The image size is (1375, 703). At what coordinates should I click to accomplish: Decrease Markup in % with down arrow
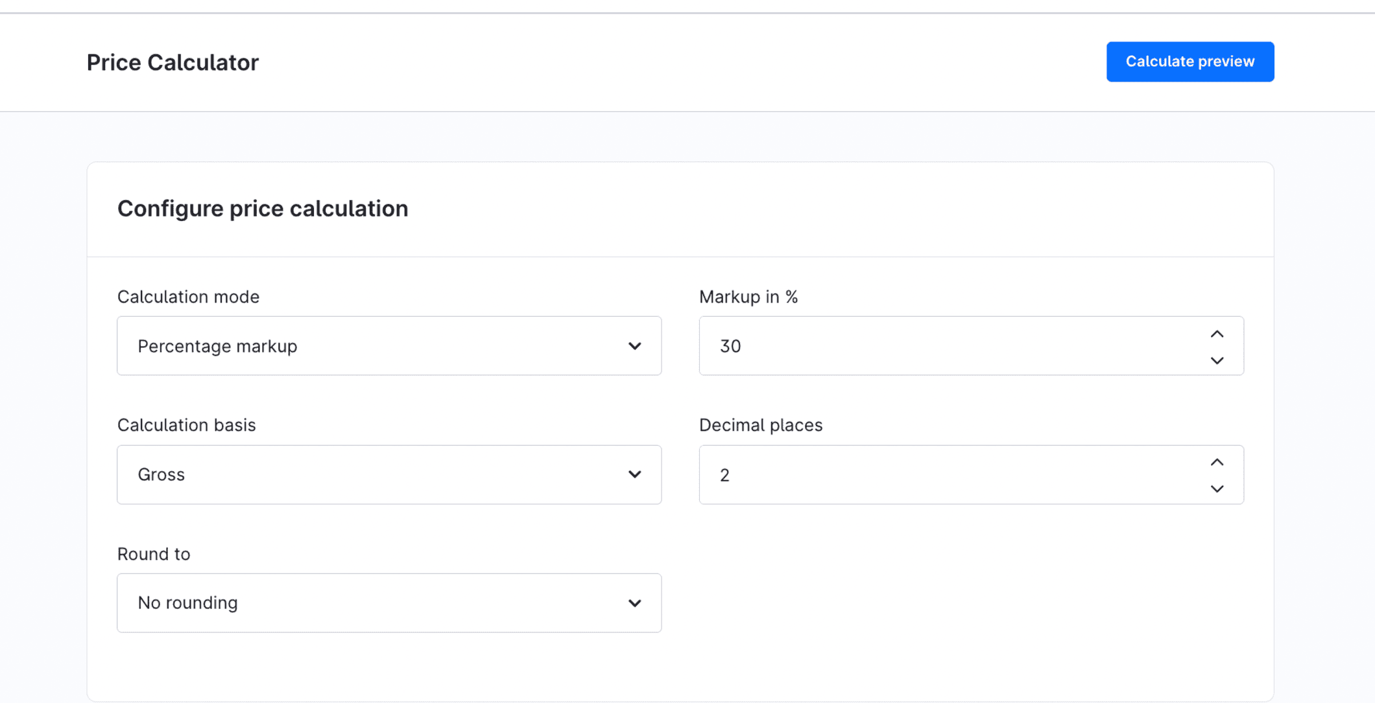point(1217,360)
